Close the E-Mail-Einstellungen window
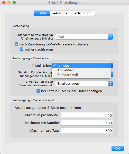 click(x=4, y=3)
